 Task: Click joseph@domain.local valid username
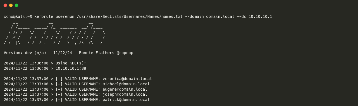[125, 94]
